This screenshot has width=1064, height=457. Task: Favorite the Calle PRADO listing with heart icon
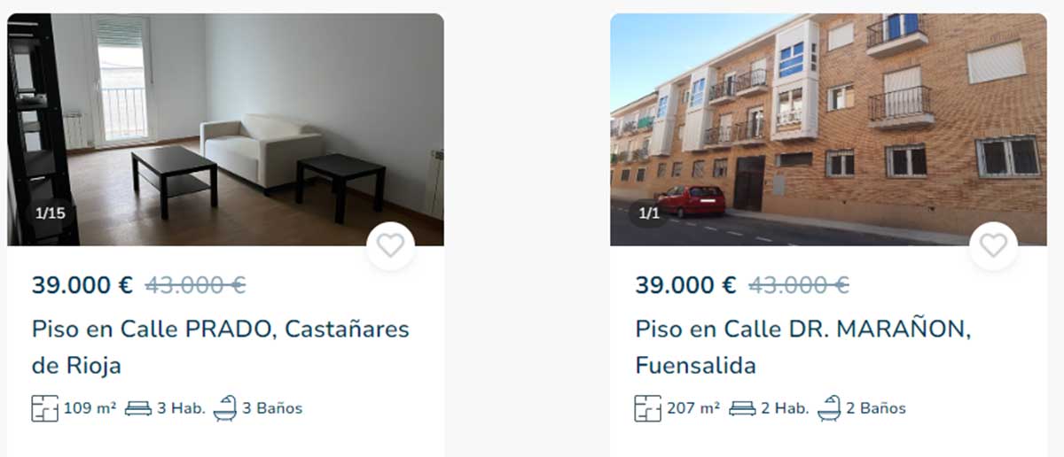tap(391, 245)
